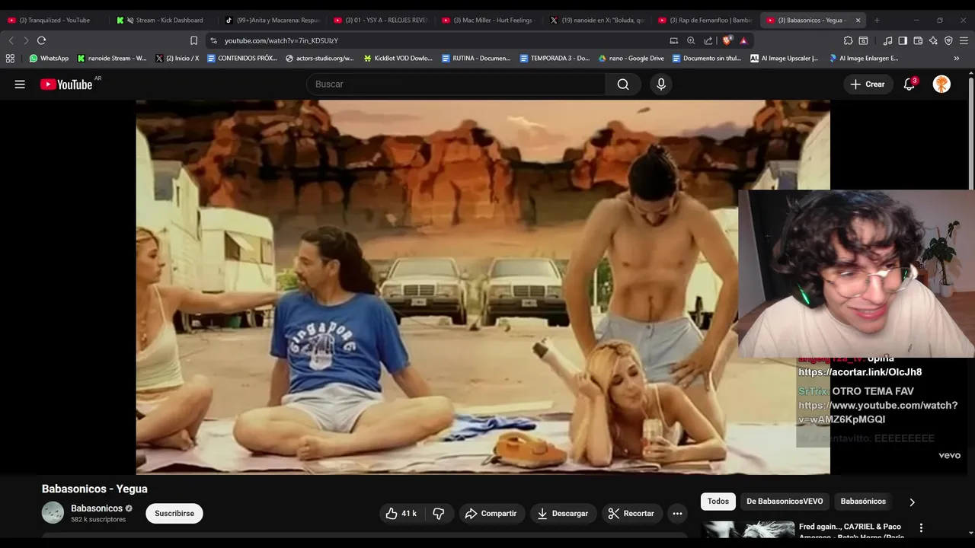Switch to the Stream - Kick Dashboard tab

[x=163, y=20]
